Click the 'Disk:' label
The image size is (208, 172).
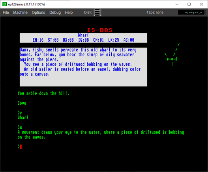[88, 13]
